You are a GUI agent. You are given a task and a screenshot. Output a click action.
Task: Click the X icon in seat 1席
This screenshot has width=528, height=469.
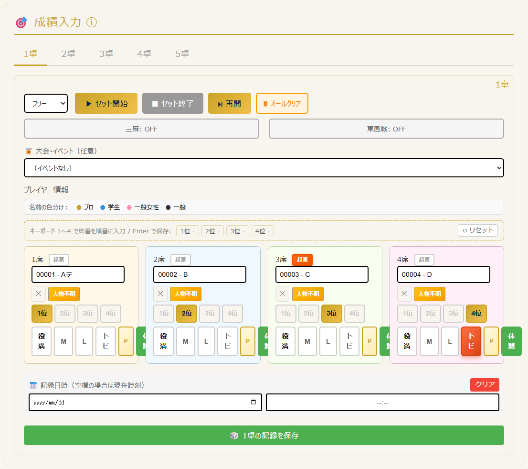point(39,294)
